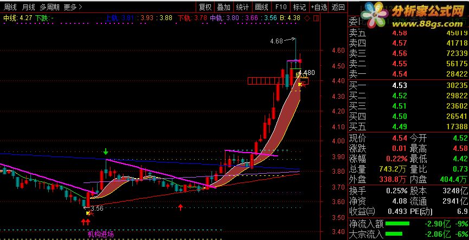Select the 买三 bid row at 4.51
The image size is (469, 240).
(408, 106)
